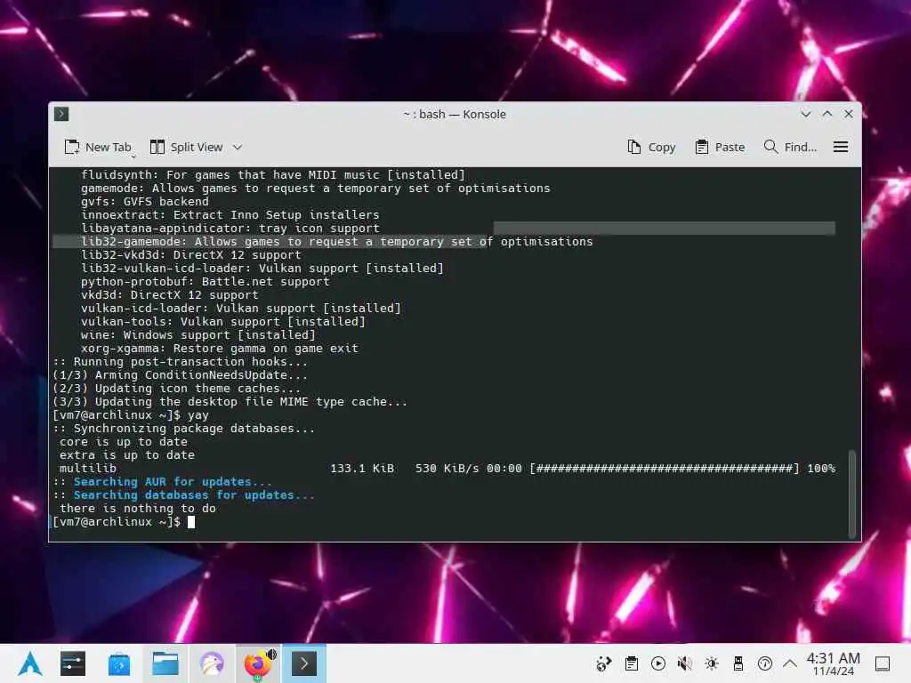The width and height of the screenshot is (911, 683).
Task: Click the '[vm7@archlinux ~]$ yay' command line
Action: (x=131, y=415)
